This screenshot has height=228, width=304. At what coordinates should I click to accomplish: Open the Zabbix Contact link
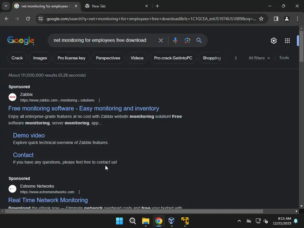(23, 155)
